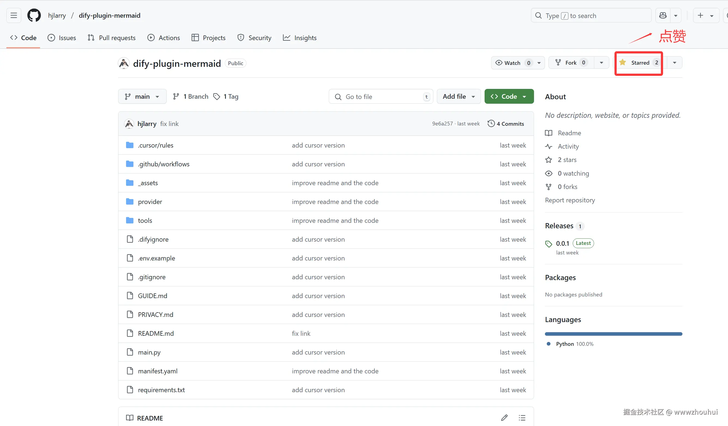Click the Activity pulse icon
Image resolution: width=728 pixels, height=426 pixels.
tap(549, 146)
